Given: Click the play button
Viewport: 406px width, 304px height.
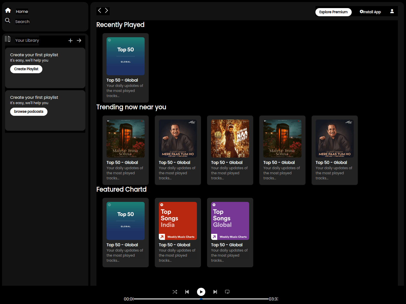Looking at the screenshot, I should click(201, 292).
